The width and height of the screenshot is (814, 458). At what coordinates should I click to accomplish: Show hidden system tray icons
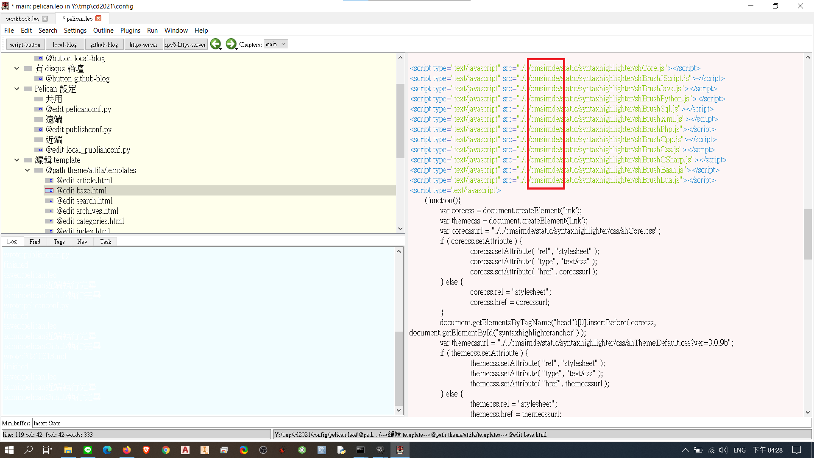pyautogui.click(x=685, y=450)
